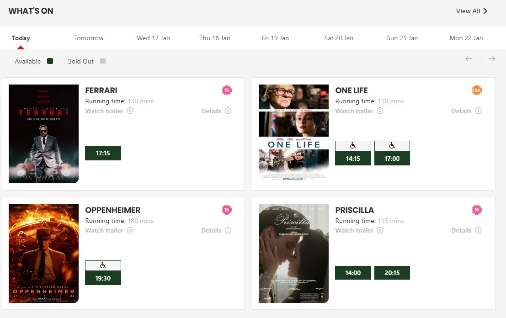Expand the full listings via View All
The width and height of the screenshot is (506, 318).
[472, 11]
